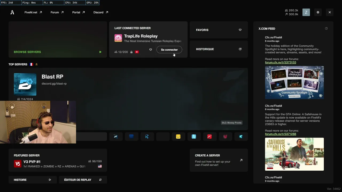Viewport: 342px width, 192px height.
Task: Open the Éditeur de Replay button
Action: (83, 180)
